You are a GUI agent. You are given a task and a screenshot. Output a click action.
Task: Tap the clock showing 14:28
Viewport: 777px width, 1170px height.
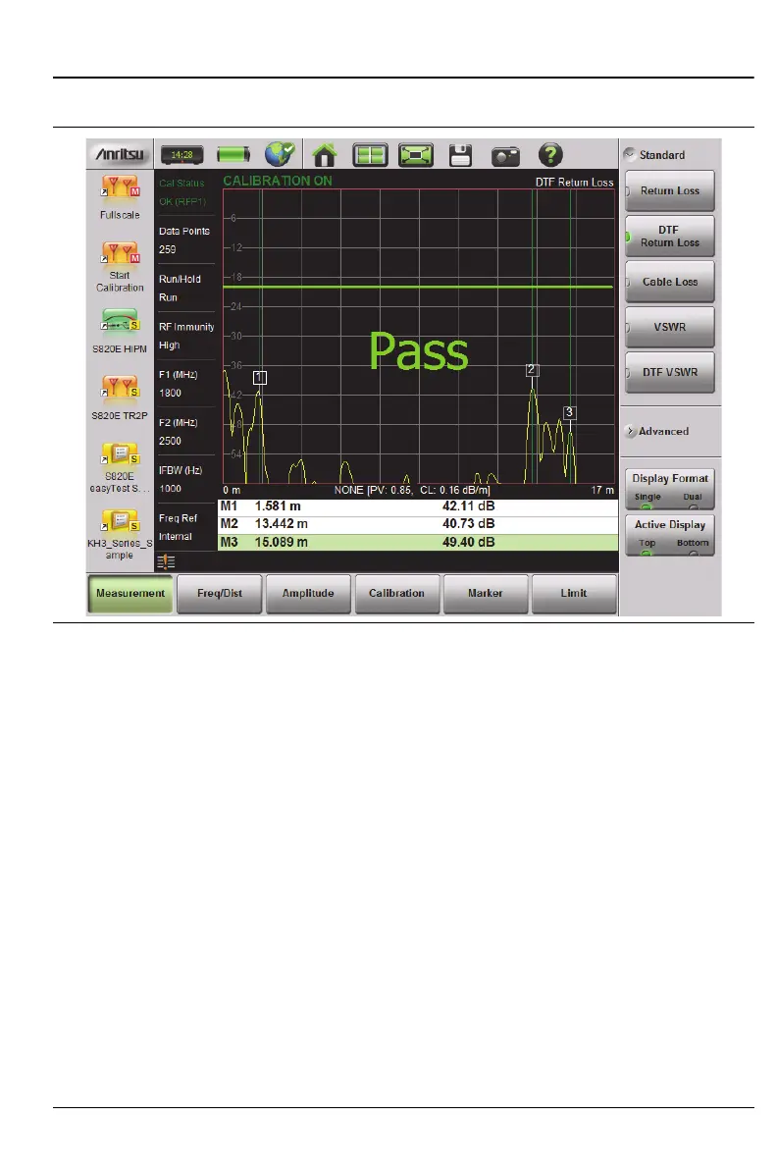coord(181,155)
